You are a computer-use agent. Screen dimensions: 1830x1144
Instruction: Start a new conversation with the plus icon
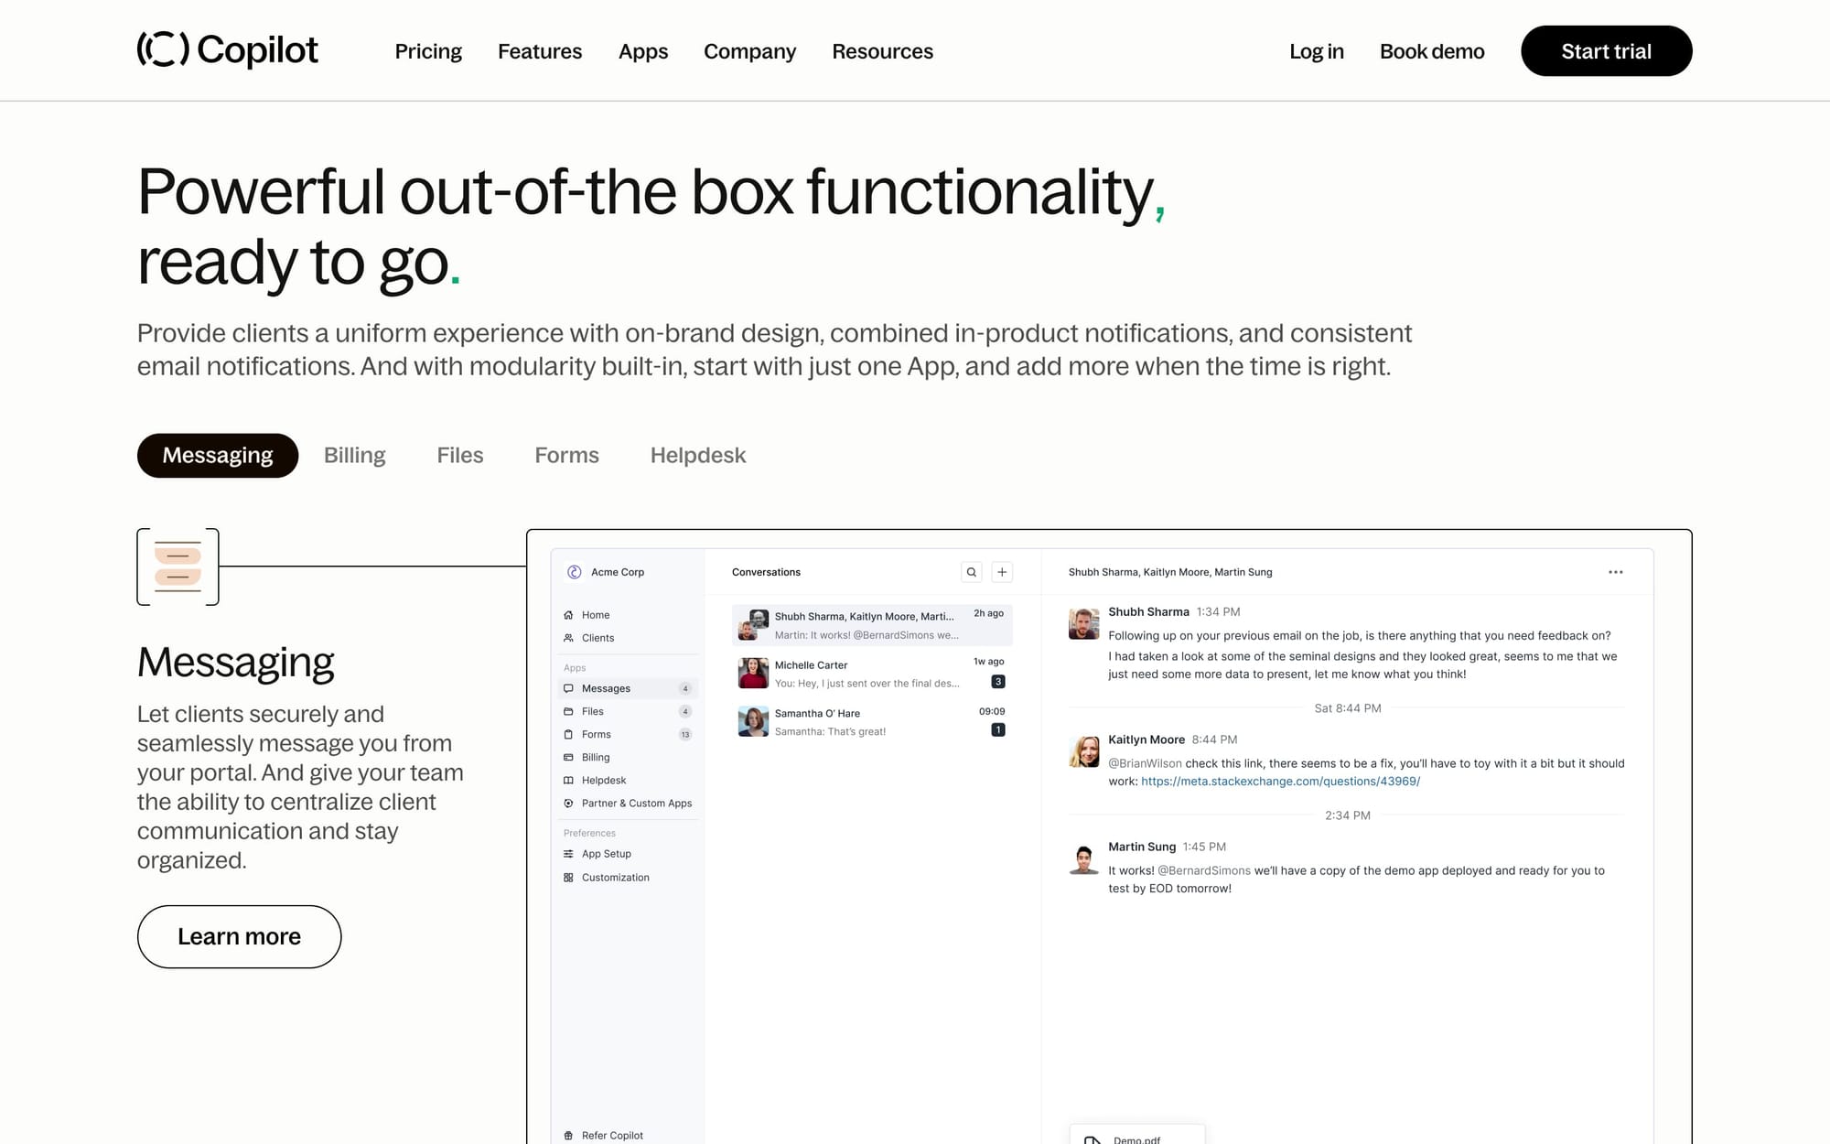coord(1002,571)
